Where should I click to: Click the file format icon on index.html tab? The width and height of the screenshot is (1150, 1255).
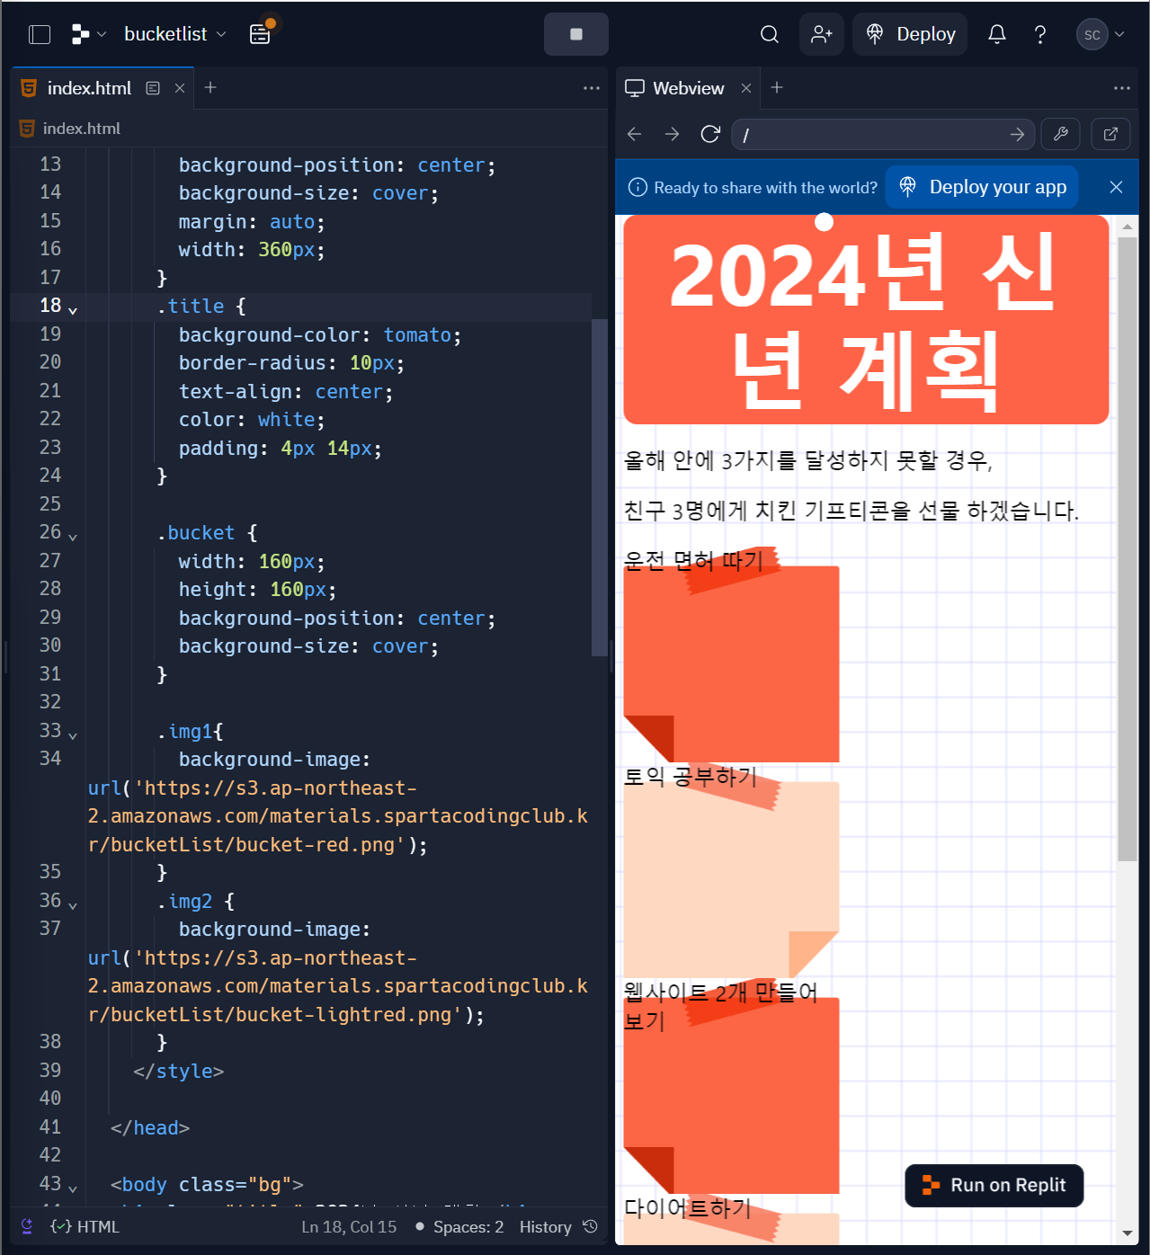click(x=153, y=88)
